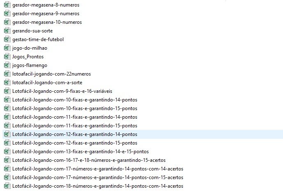Select Lotofácil-Jogando-com-9-fixas-e-16-variáveis name
Viewport: 283px width, 191px height.
[x=62, y=91]
